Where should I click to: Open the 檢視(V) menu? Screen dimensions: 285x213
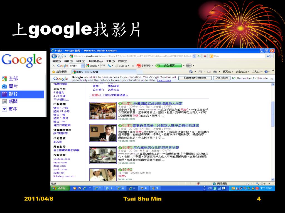pos(81,61)
